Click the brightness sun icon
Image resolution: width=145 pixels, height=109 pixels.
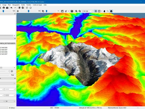click(x=18, y=11)
